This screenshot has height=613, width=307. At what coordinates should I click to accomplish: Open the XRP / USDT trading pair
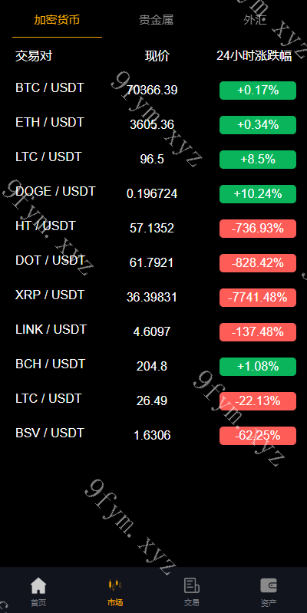point(153,298)
